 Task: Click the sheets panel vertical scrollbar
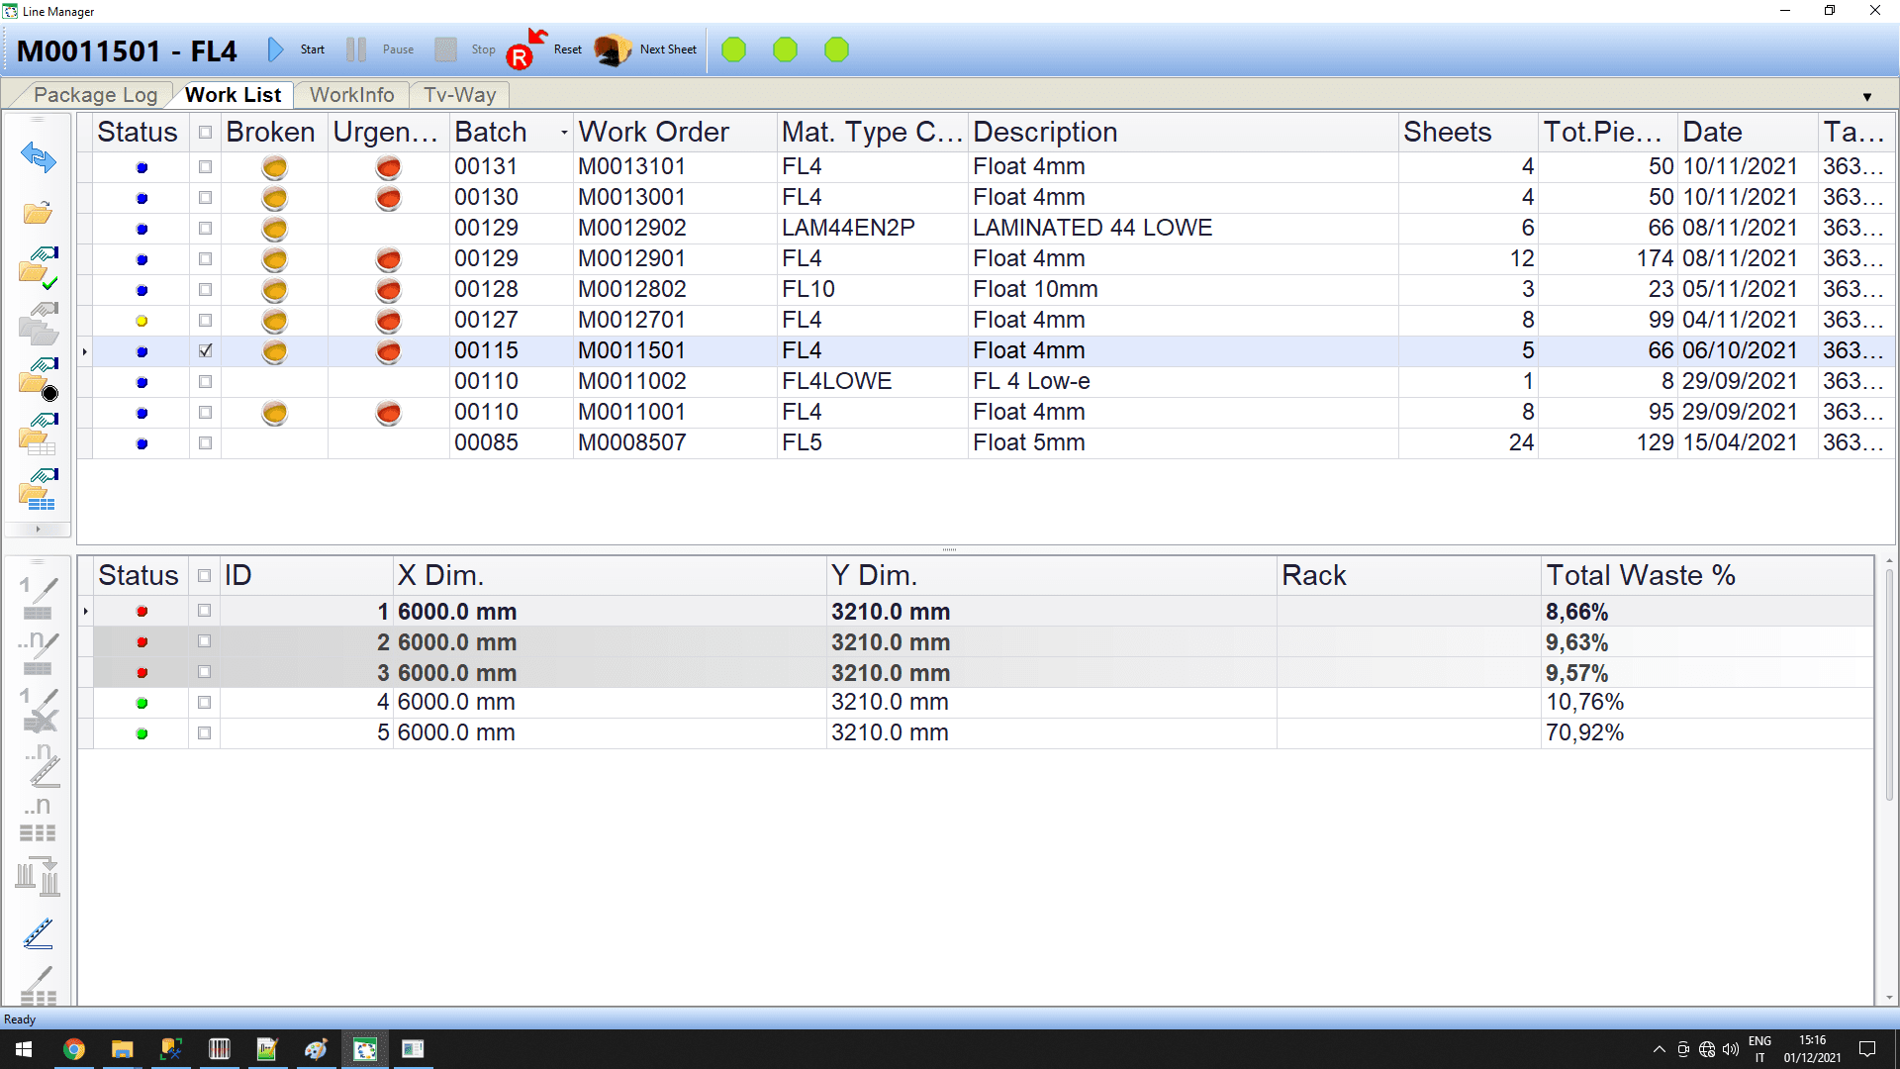click(x=1888, y=685)
